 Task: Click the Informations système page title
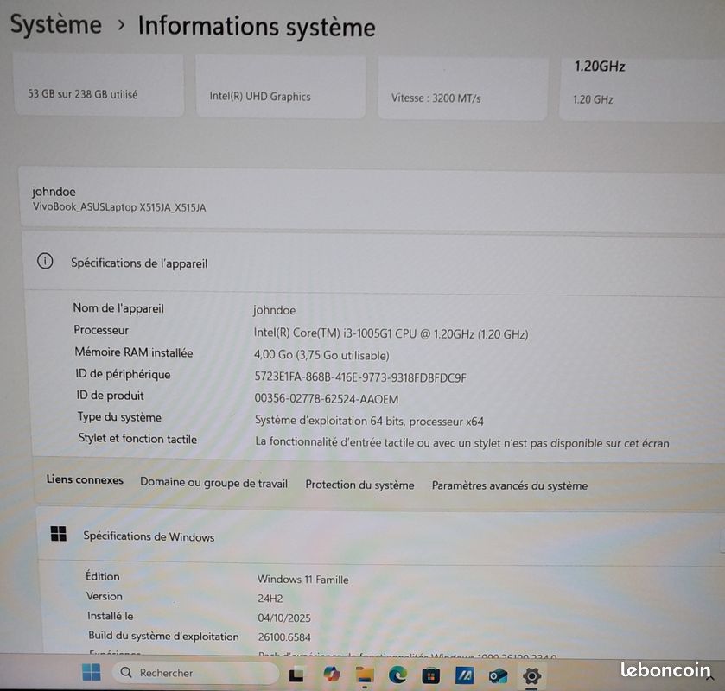pos(257,27)
